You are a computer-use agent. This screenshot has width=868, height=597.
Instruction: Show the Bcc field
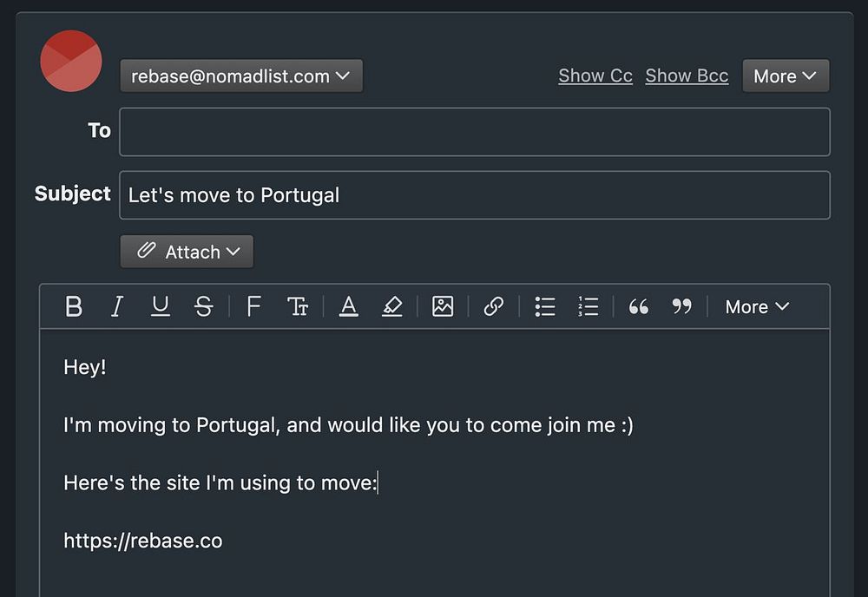687,75
